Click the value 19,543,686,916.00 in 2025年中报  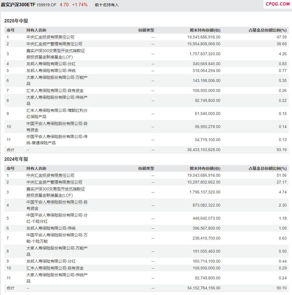pos(204,37)
